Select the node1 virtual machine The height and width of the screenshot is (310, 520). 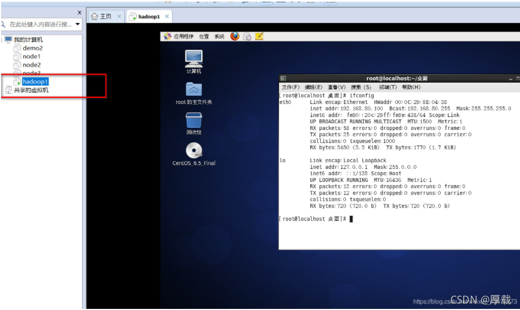pos(31,56)
